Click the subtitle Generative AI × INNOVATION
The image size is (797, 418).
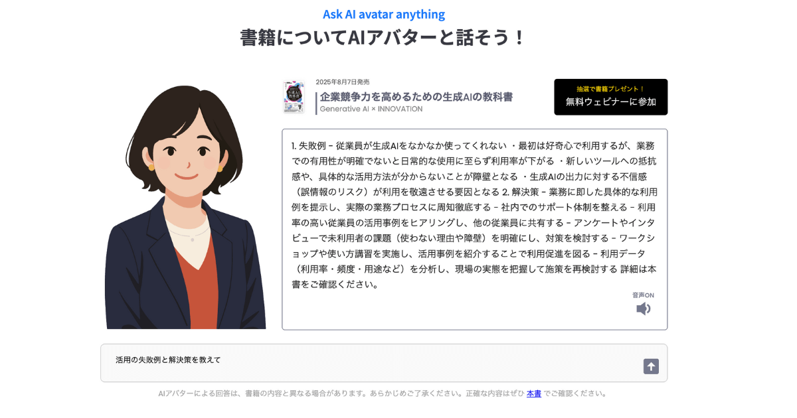pyautogui.click(x=371, y=109)
